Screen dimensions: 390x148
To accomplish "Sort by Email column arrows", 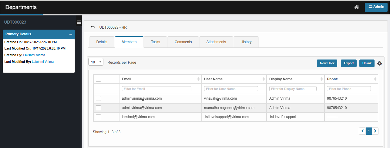I will tap(198, 79).
